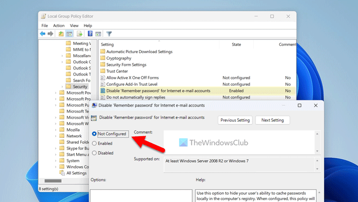Click the Security folder icon in tree
Screen dimensions: 358x202
tap(68, 86)
